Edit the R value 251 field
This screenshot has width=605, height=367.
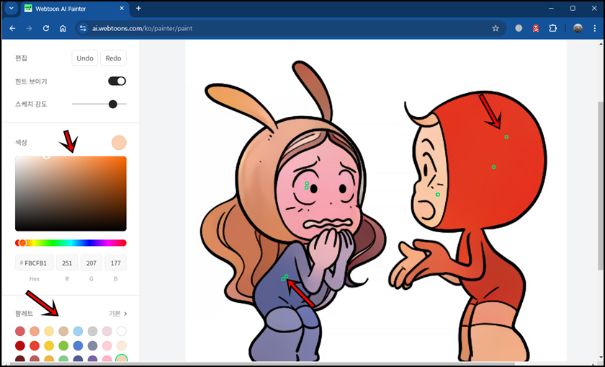[x=67, y=262]
